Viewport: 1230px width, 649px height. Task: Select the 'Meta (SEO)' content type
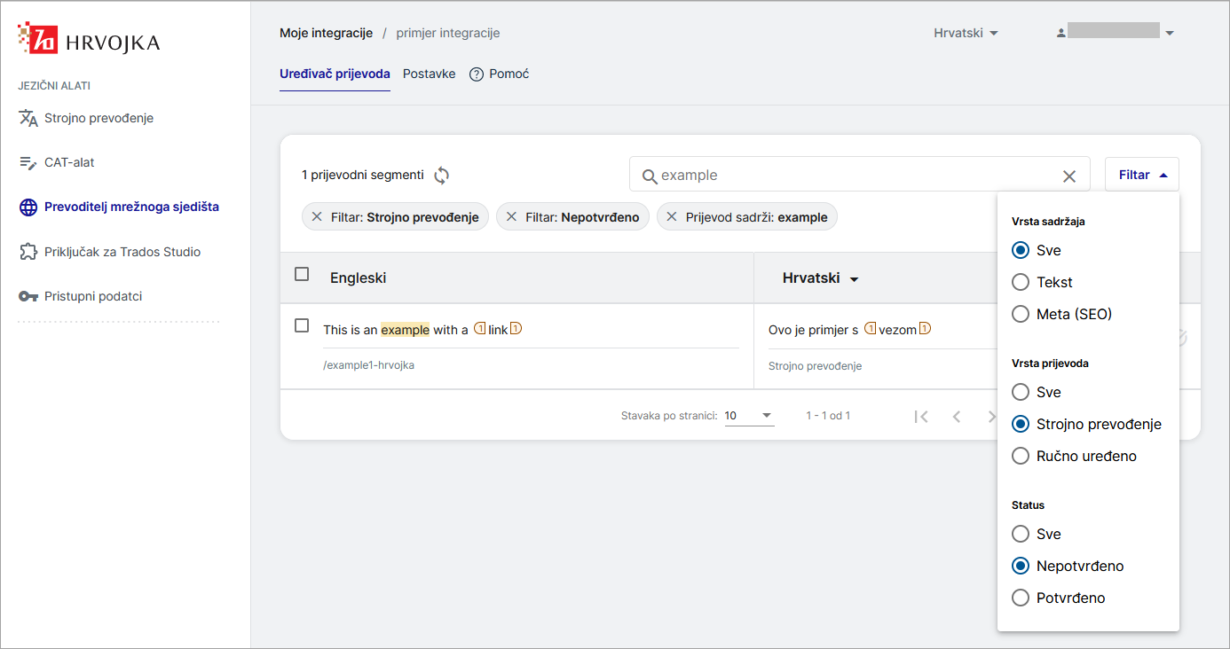(x=1021, y=314)
